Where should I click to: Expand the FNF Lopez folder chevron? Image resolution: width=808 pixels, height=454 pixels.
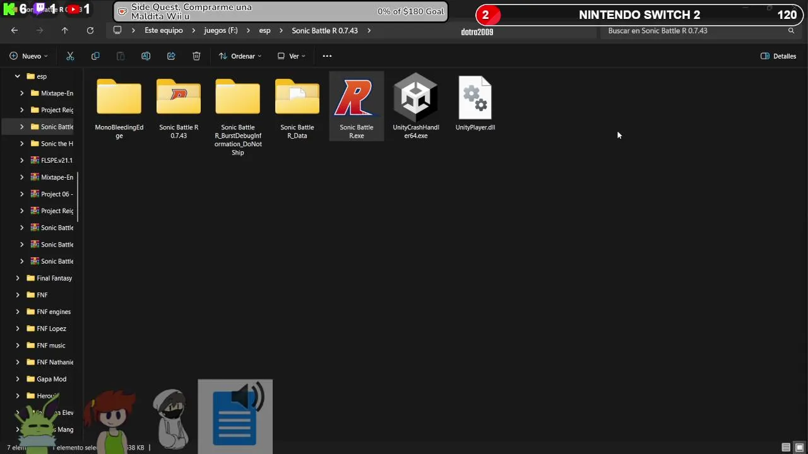[18, 329]
